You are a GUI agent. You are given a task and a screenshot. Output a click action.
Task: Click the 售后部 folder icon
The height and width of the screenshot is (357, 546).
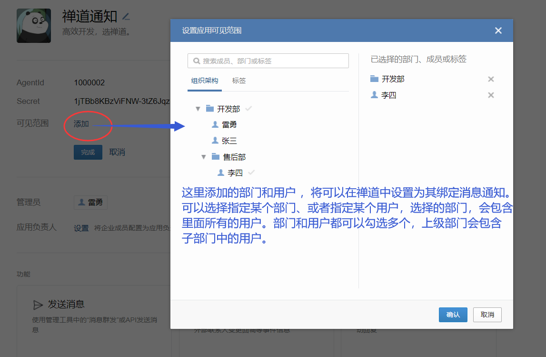216,156
